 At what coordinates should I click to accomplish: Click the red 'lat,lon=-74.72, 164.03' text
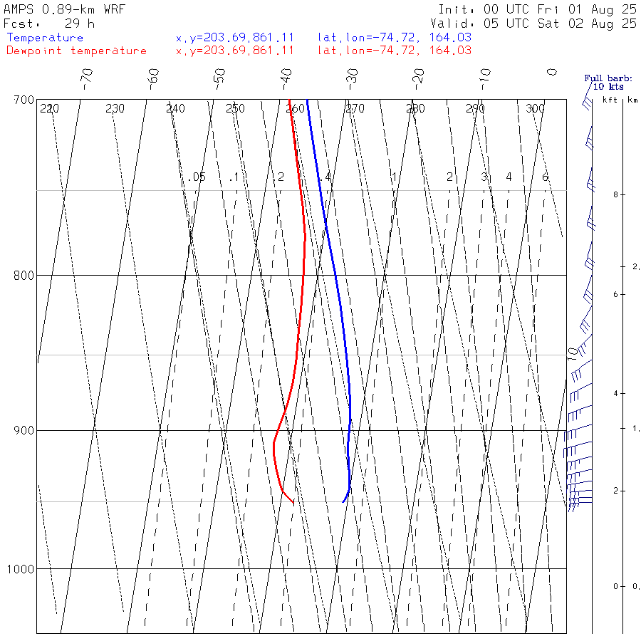[395, 51]
